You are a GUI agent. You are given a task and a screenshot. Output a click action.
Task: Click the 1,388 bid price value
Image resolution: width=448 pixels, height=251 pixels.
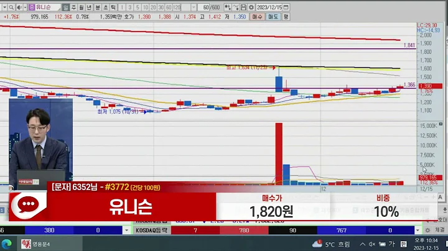(165, 17)
